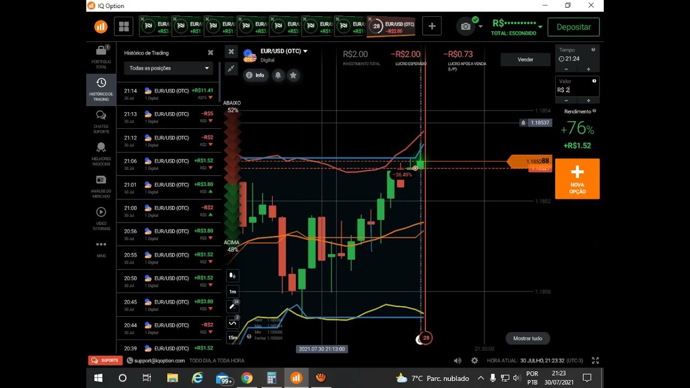Increase Valor with plus button
Viewport: 690px width, 388px height.
point(588,100)
